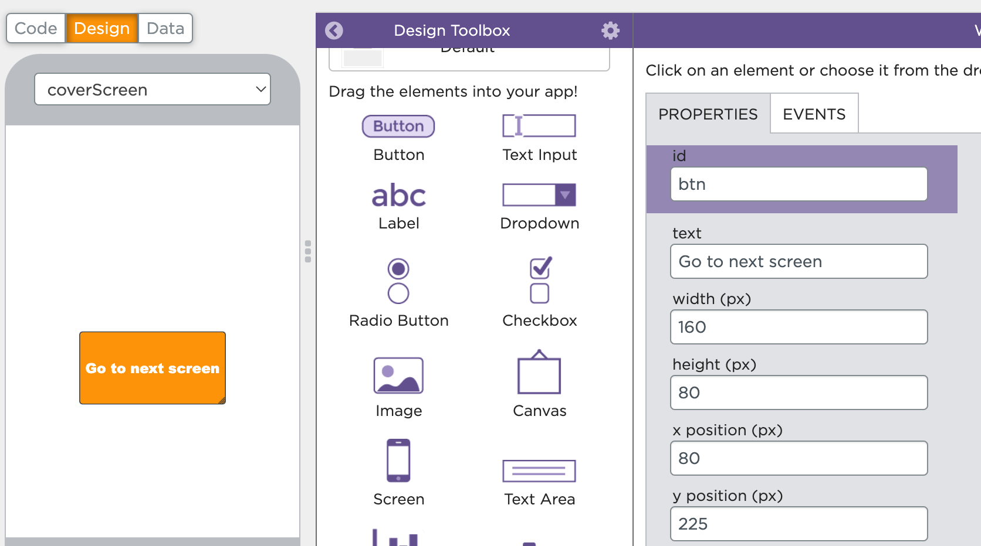The height and width of the screenshot is (546, 981).
Task: Click the resize handle on the orange button
Action: click(x=222, y=401)
